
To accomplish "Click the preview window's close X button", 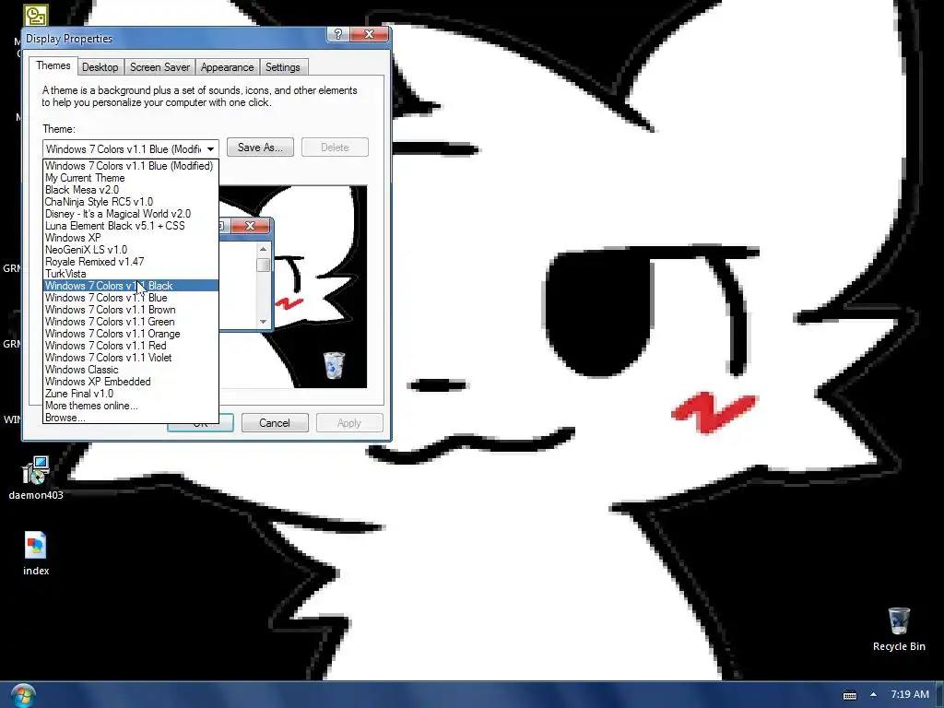I will 251,226.
